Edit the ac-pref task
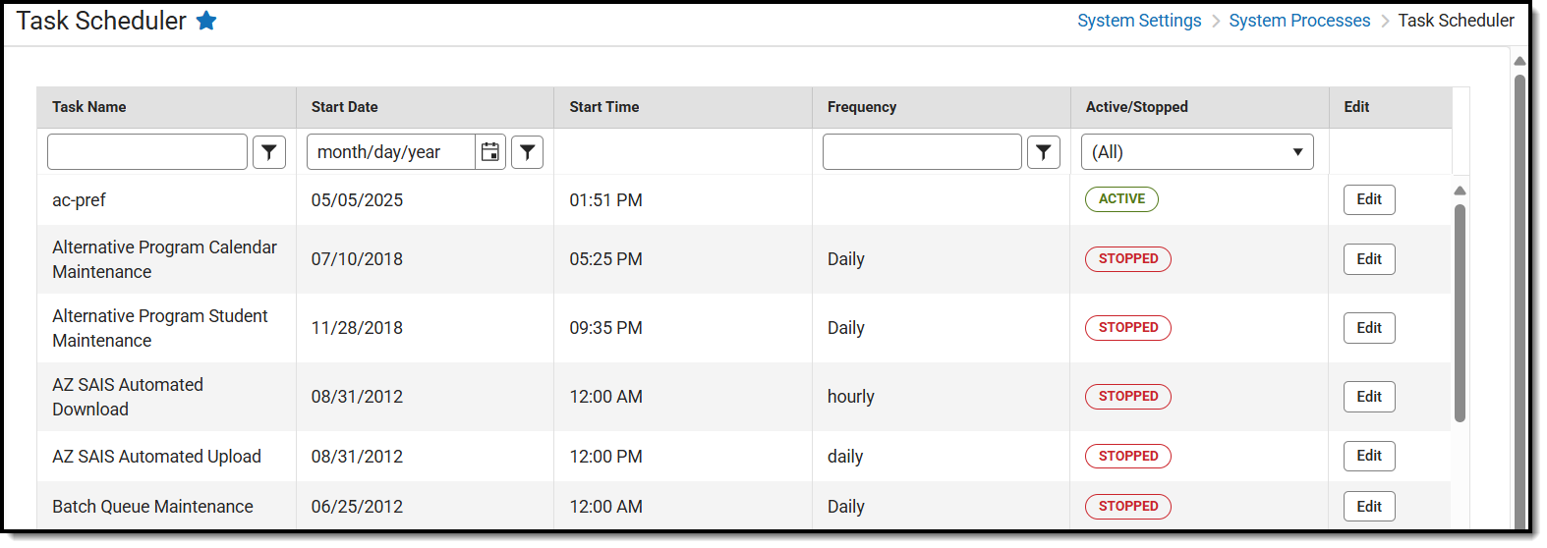 coord(1369,199)
